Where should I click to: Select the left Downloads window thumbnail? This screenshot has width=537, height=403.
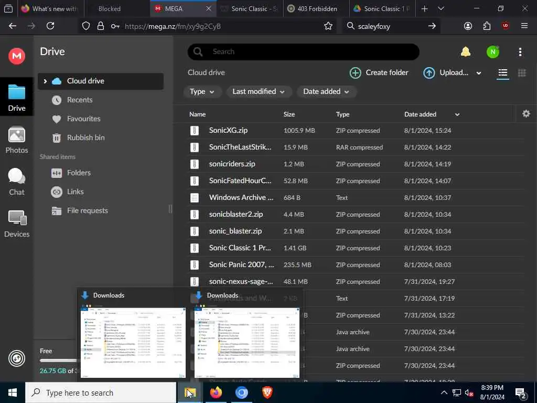133,342
